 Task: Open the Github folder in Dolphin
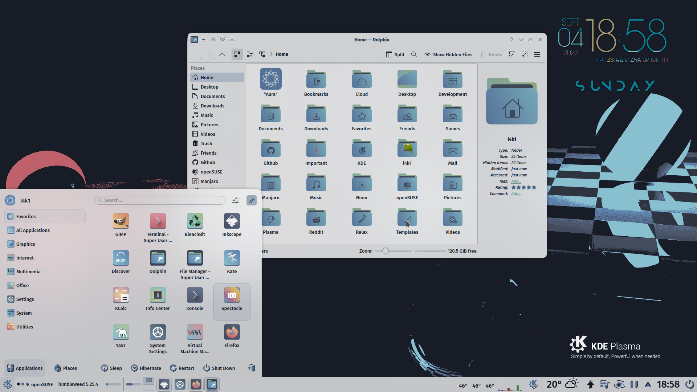(x=271, y=152)
